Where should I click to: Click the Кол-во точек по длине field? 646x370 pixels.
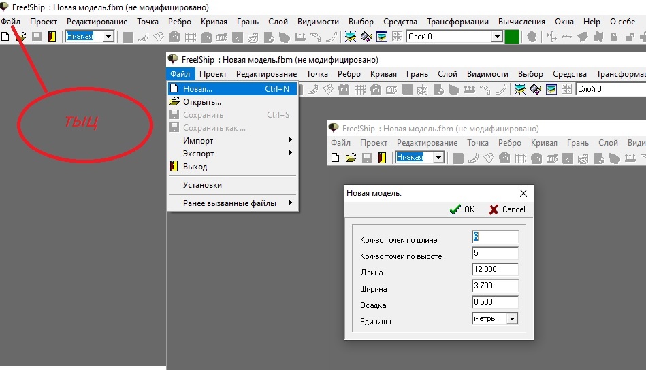pos(495,237)
